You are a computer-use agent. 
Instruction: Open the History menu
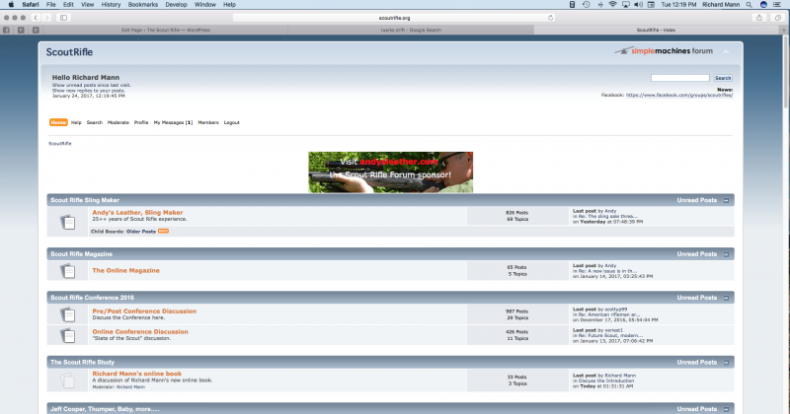(x=111, y=5)
